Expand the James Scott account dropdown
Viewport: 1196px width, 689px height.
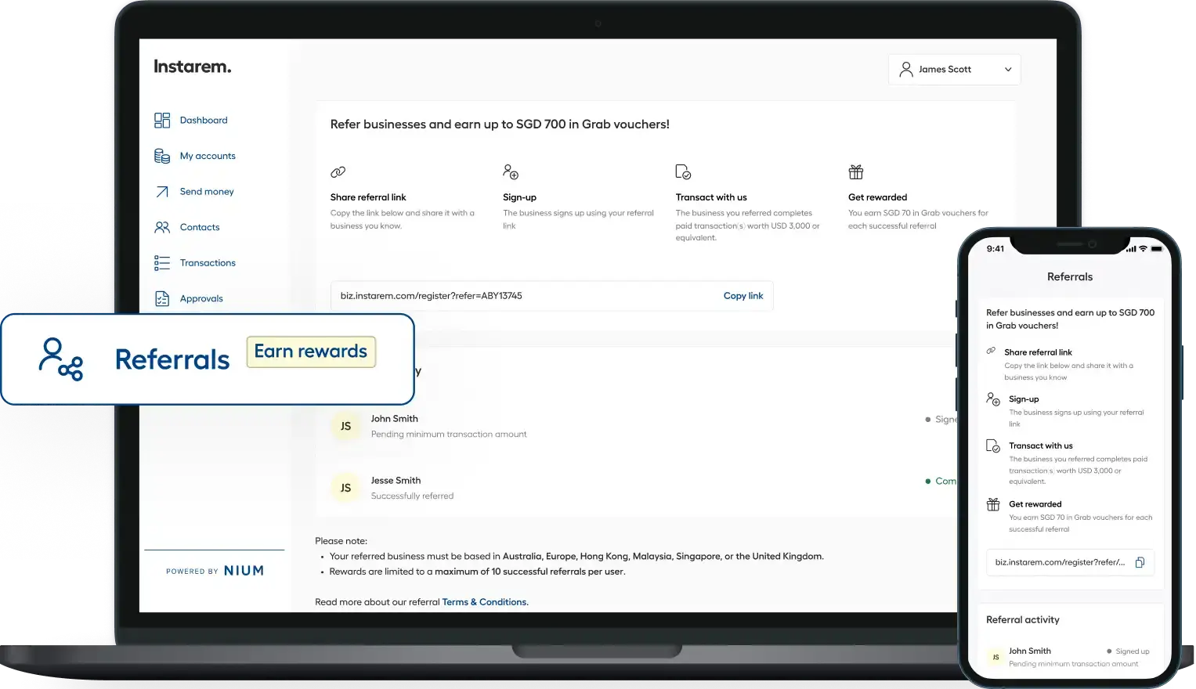(x=953, y=70)
